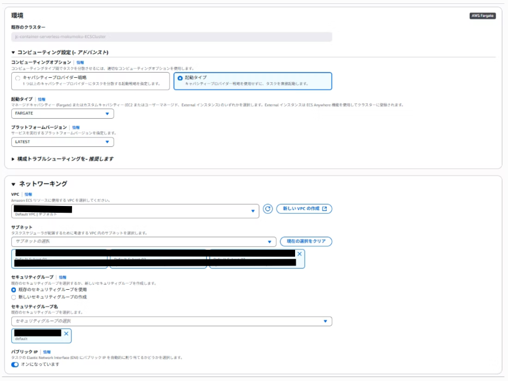Image resolution: width=508 pixels, height=381 pixels.
Task: Choose 新しいセキュリティグループの作成 radio
Action: click(x=14, y=297)
